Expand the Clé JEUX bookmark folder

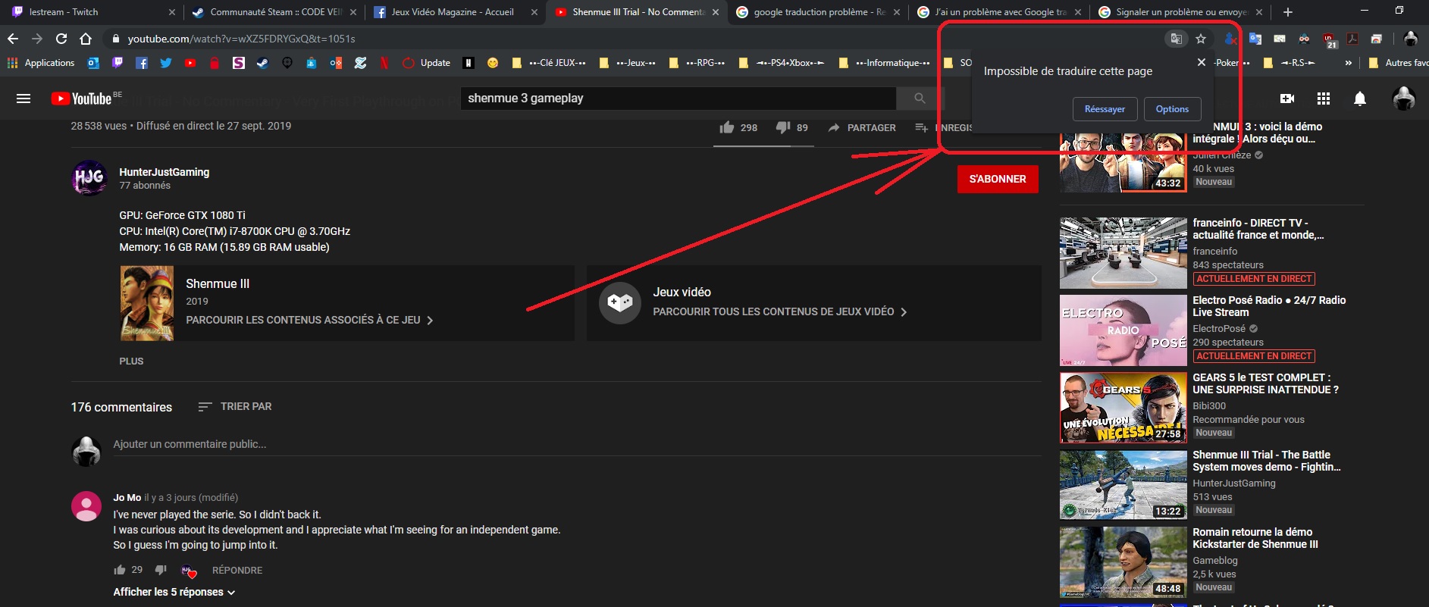point(549,63)
